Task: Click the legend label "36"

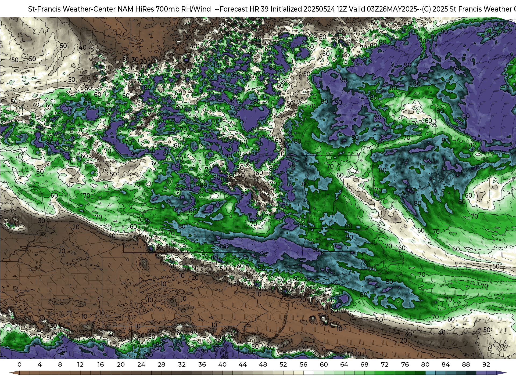Action: pyautogui.click(x=202, y=364)
